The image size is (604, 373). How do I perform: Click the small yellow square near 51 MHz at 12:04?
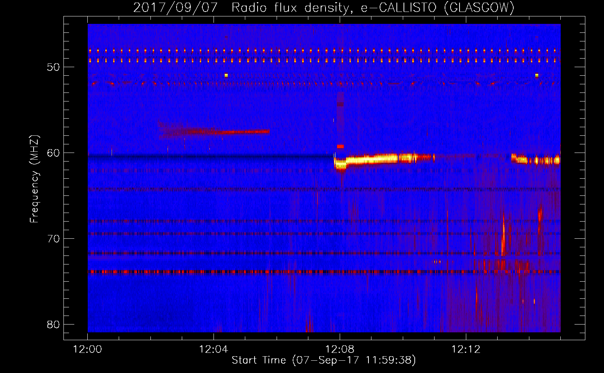226,75
